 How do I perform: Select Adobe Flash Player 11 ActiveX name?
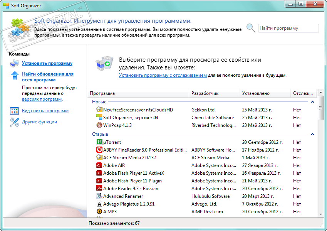pos(134,173)
